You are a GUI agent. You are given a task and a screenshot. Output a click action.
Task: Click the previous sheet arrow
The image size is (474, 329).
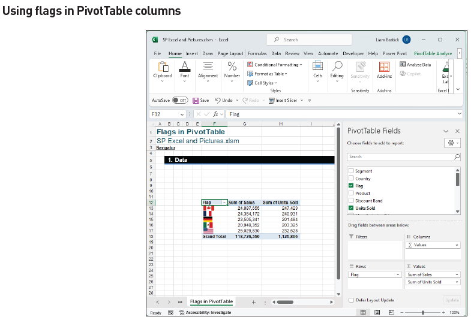tap(157, 302)
